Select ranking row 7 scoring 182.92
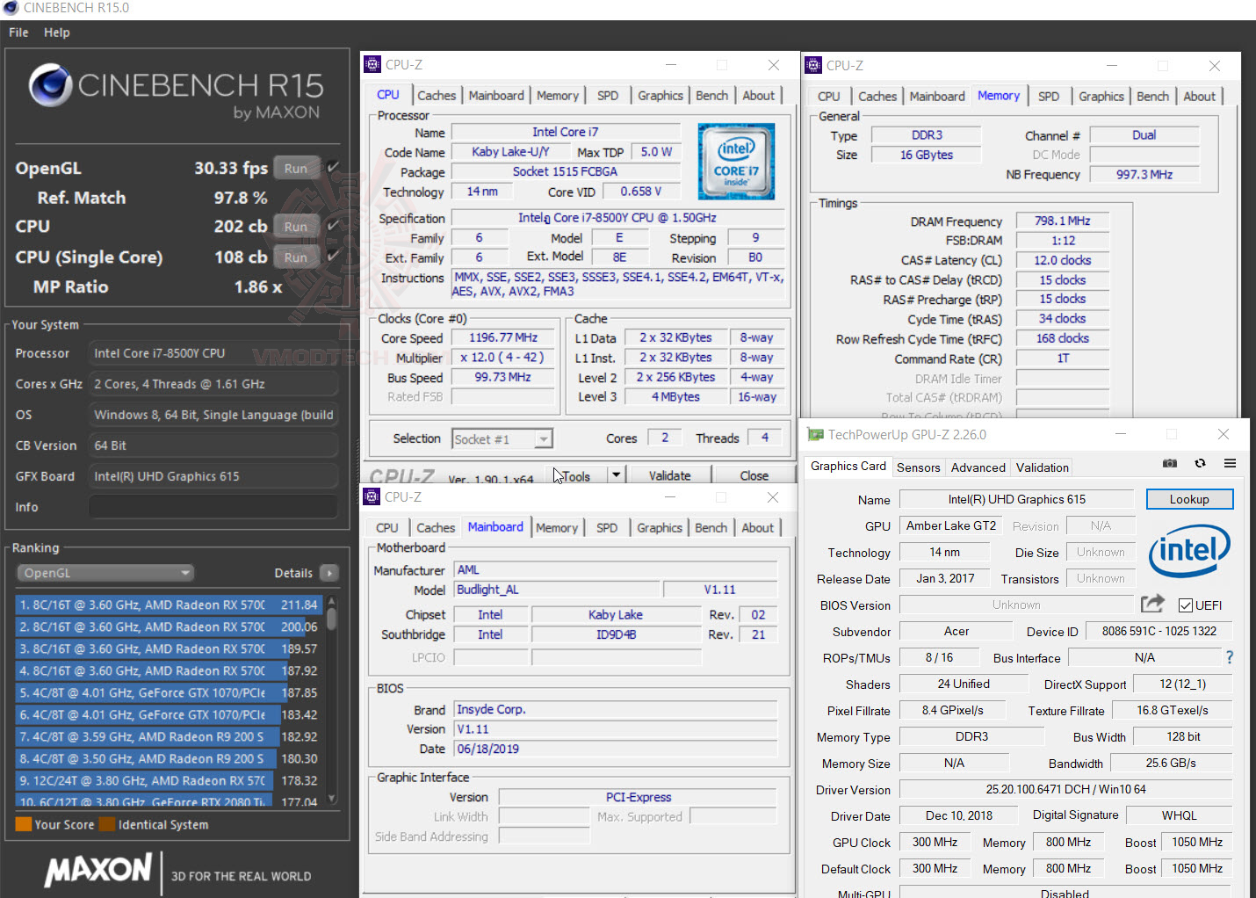The image size is (1256, 898). point(170,736)
